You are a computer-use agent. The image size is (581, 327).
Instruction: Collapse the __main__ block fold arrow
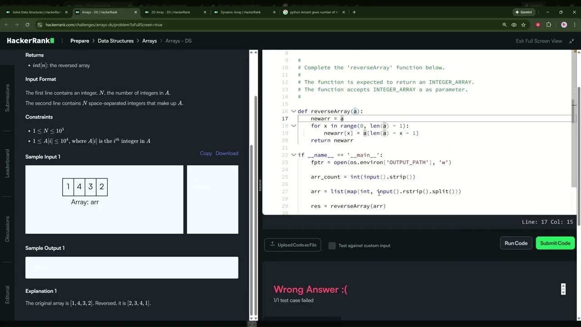coord(294,155)
